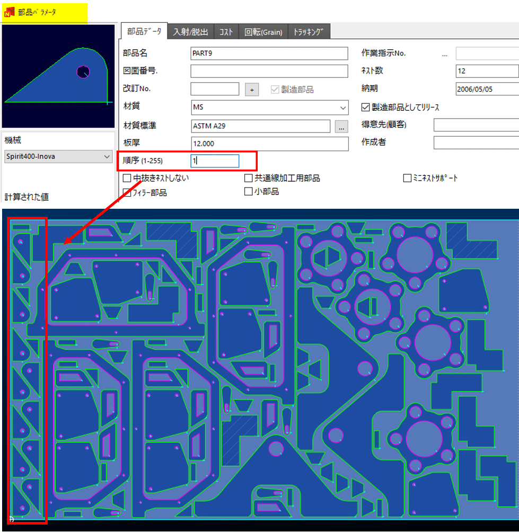This screenshot has width=519, height=532.
Task: Enable the 共通線加工用部品 checkbox
Action: [249, 178]
